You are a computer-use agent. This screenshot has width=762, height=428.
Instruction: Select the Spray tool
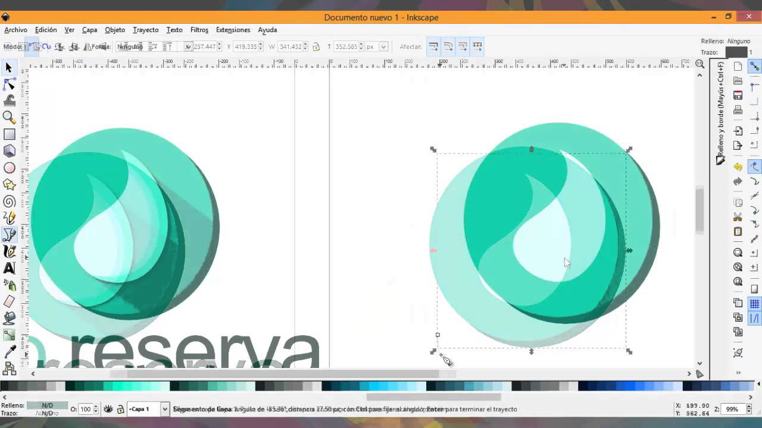click(9, 285)
